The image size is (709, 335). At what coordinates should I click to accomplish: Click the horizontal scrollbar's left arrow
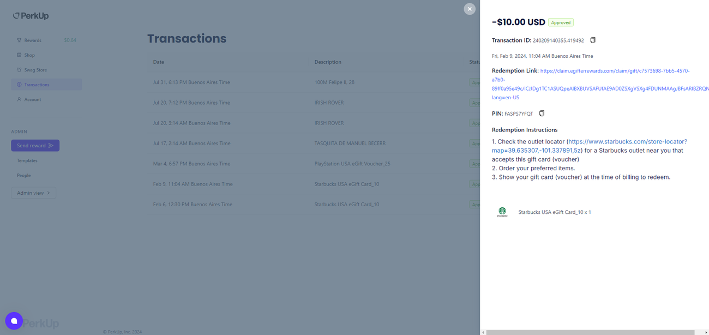point(483,332)
